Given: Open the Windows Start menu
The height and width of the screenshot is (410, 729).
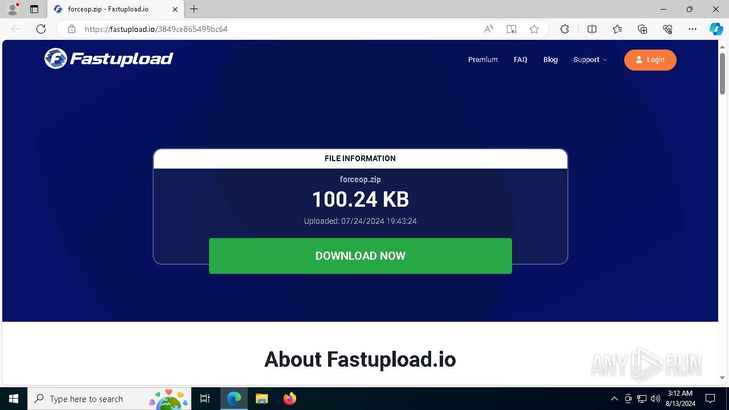Looking at the screenshot, I should click(14, 399).
